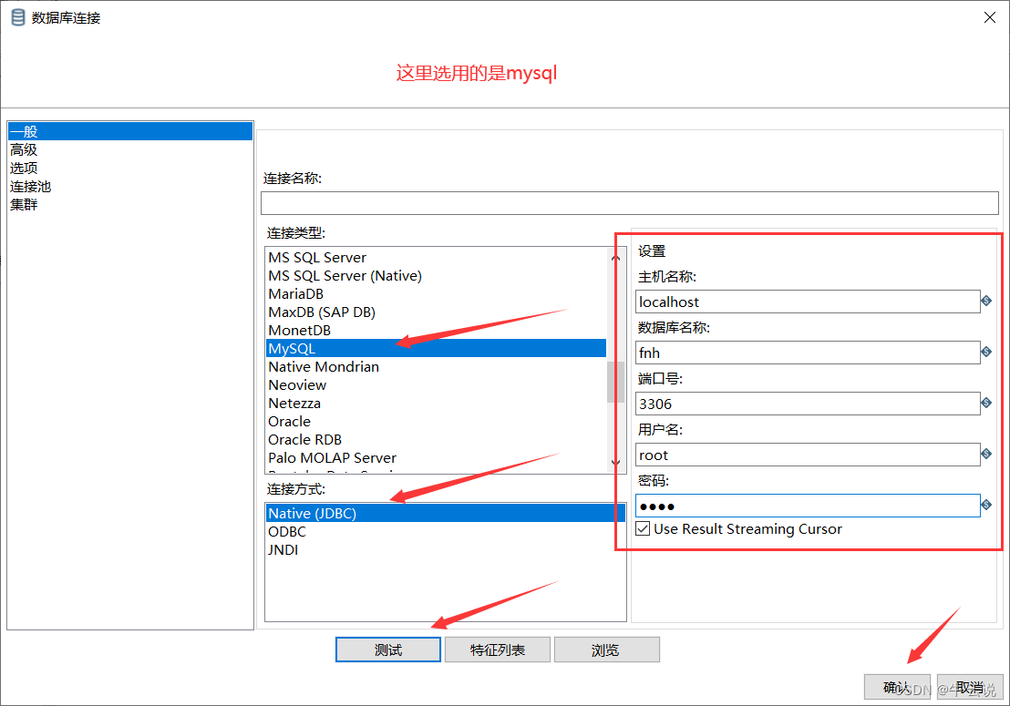Select MaxDB (SAP DB) connection type
This screenshot has height=706, width=1010.
click(x=436, y=312)
